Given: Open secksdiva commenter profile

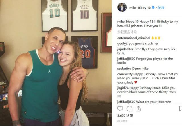Looking at the screenshot, I should click(x=124, y=69).
